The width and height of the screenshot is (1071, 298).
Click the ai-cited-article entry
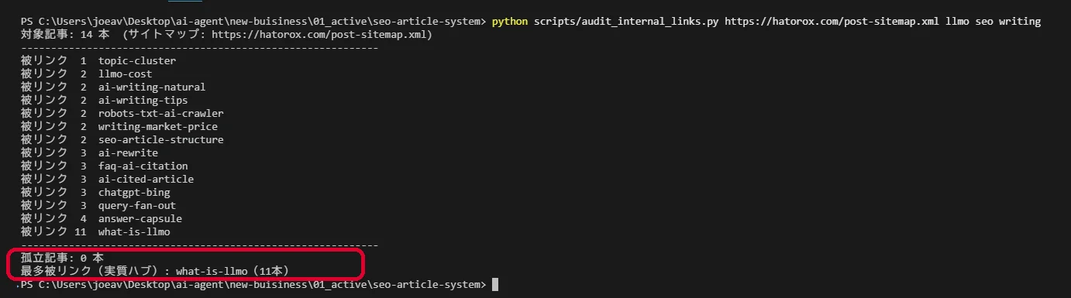coord(146,180)
